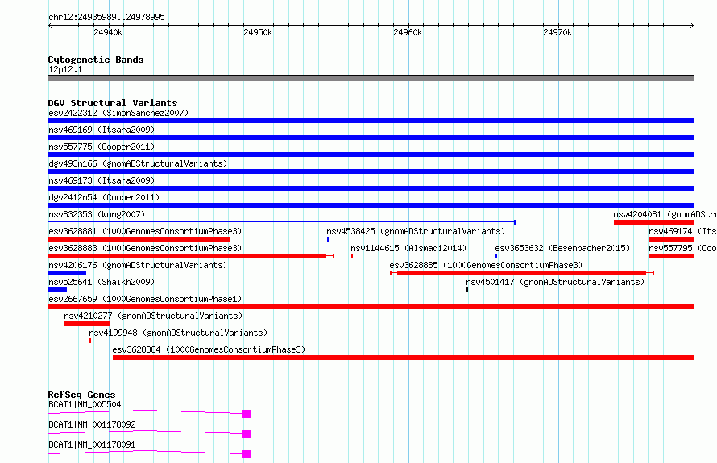This screenshot has height=463, width=717.
Task: Click the blue dgv2412n54 variant bar
Action: pos(371,205)
